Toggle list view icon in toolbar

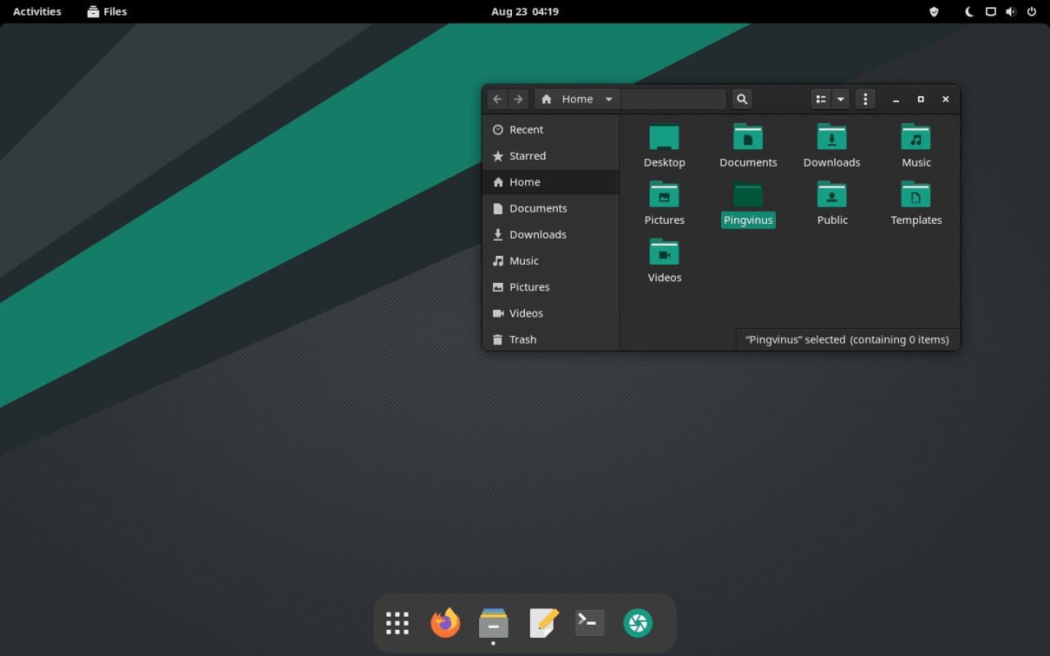(x=821, y=99)
